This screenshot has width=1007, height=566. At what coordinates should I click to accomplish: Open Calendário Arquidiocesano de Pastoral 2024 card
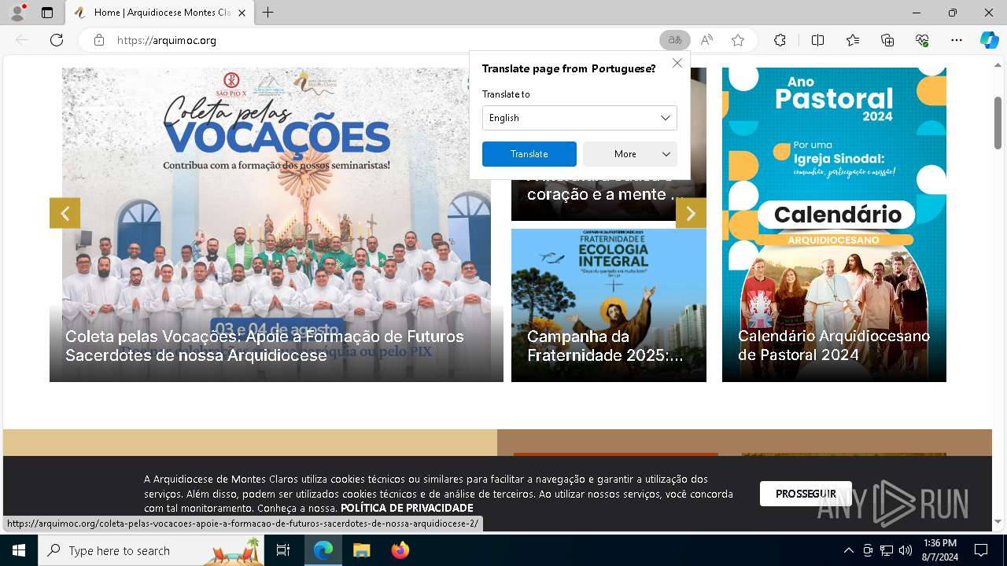[834, 225]
